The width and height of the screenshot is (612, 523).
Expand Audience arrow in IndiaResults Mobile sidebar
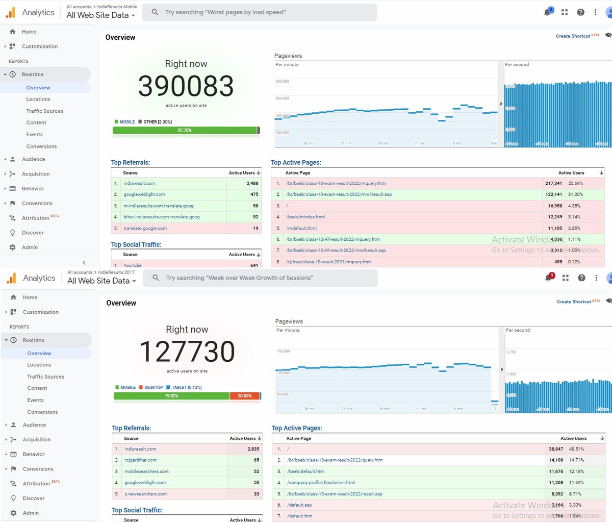[5, 159]
